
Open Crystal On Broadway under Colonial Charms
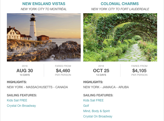pos(98,116)
